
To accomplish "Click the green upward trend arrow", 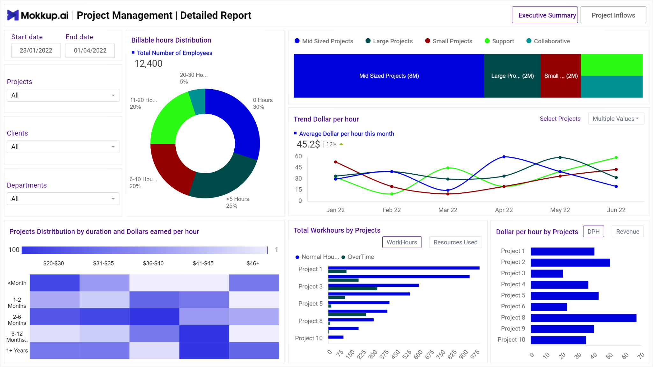I will 341,144.
